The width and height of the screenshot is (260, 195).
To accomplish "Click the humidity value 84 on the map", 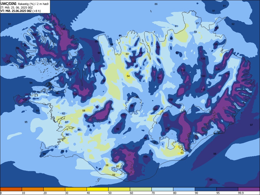I will pyautogui.click(x=196, y=32).
